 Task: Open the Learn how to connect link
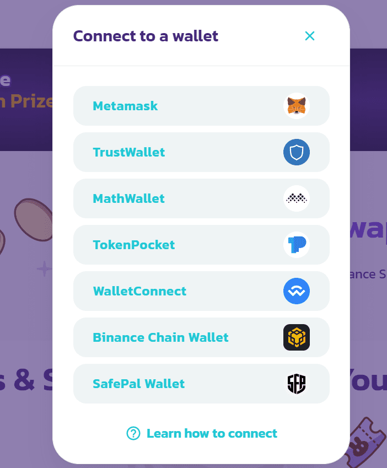pos(212,433)
